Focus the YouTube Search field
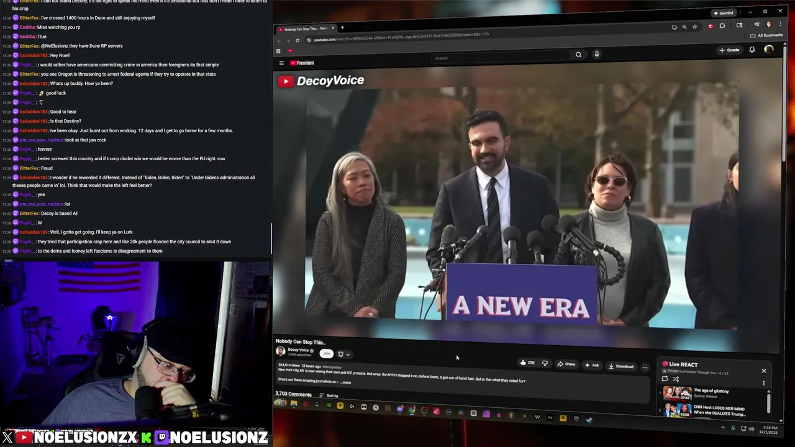795x447 pixels. [x=500, y=58]
